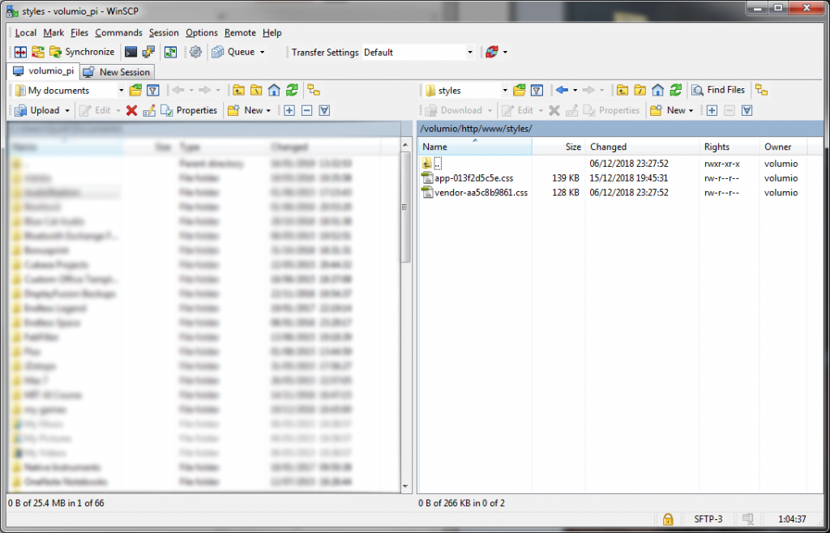
Task: Click the remote panel Open Directory icon
Action: (519, 91)
